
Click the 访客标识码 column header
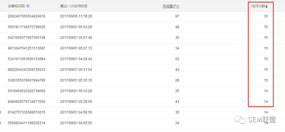coord(17,6)
